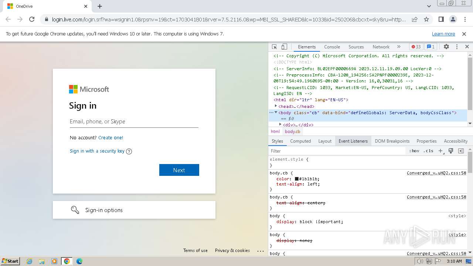473x266 pixels.
Task: Switch to the Sources panel tab
Action: click(x=356, y=47)
